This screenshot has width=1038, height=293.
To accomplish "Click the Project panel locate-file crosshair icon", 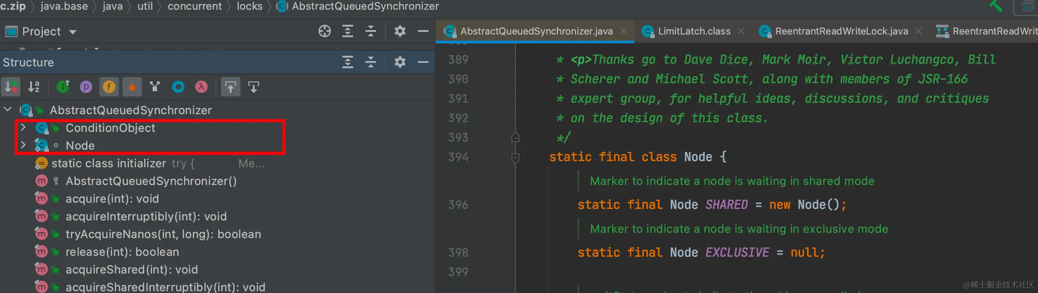I will click(x=325, y=31).
